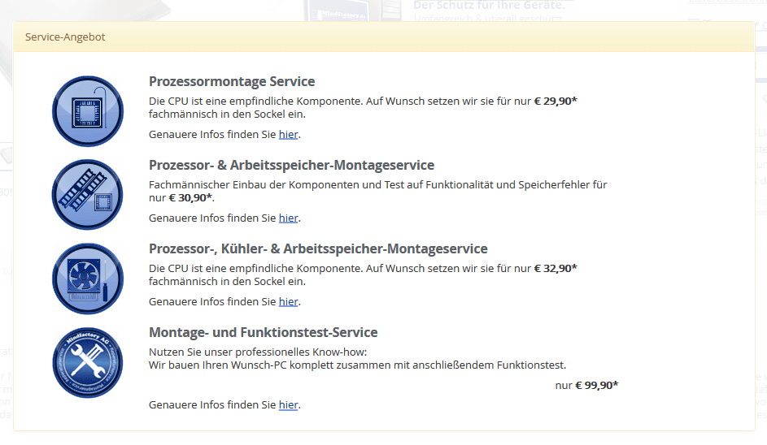Click the 'nur € 99,90*' price
The height and width of the screenshot is (445, 767).
(x=586, y=385)
